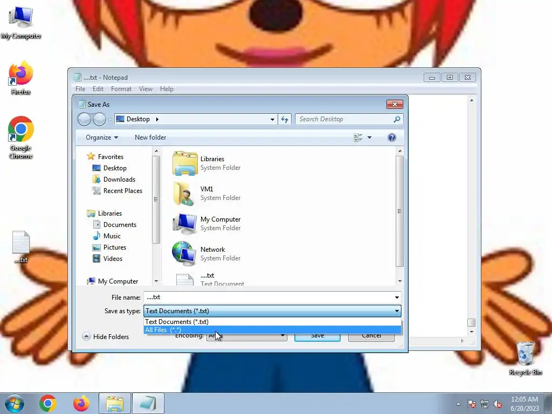Select the ....txt text document in list
The width and height of the screenshot is (552, 414).
[210, 279]
